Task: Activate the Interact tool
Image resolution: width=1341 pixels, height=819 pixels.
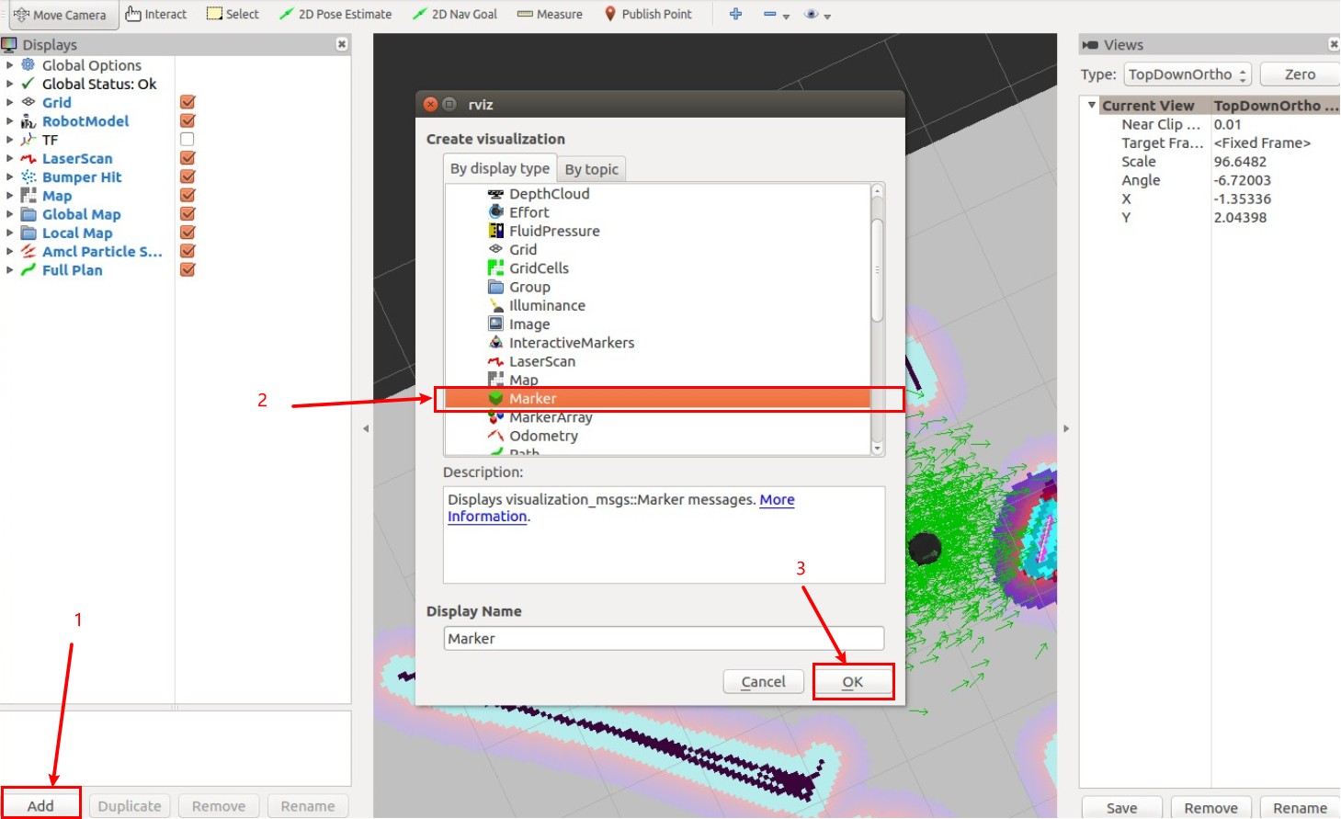Action: (156, 14)
